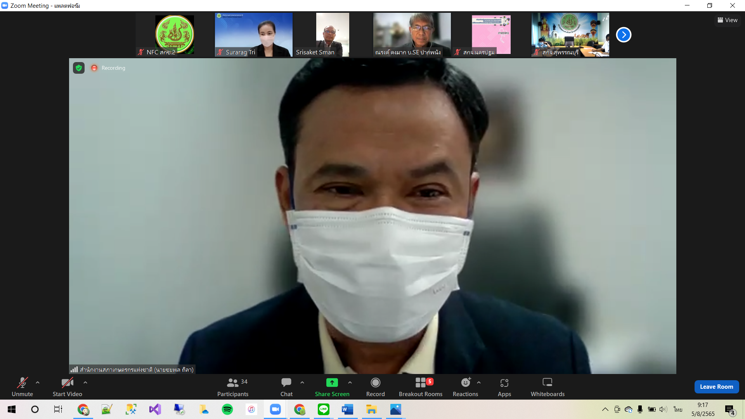Select the Srisaket Sman video thumbnail
The height and width of the screenshot is (419, 745).
(x=333, y=35)
